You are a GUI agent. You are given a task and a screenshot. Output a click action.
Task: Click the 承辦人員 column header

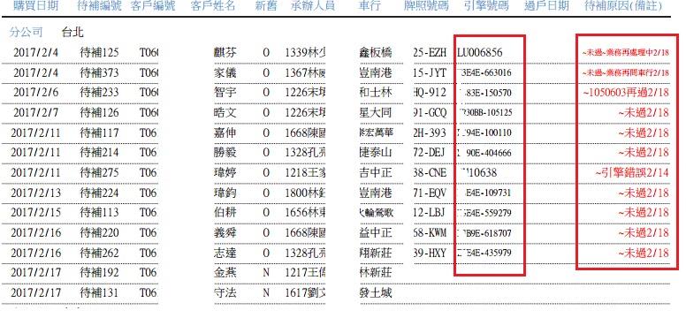click(x=313, y=5)
